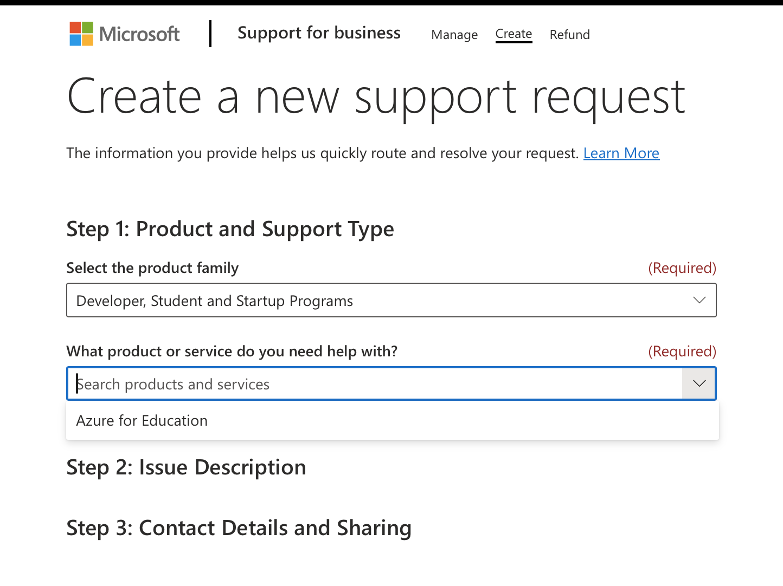Click Required marker beside product family
The width and height of the screenshot is (783, 586).
pos(682,268)
